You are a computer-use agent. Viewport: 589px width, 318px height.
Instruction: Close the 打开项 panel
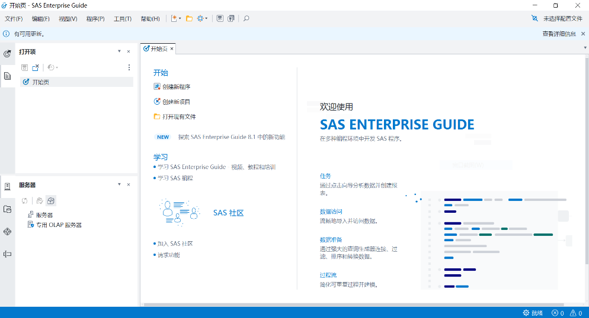click(129, 51)
